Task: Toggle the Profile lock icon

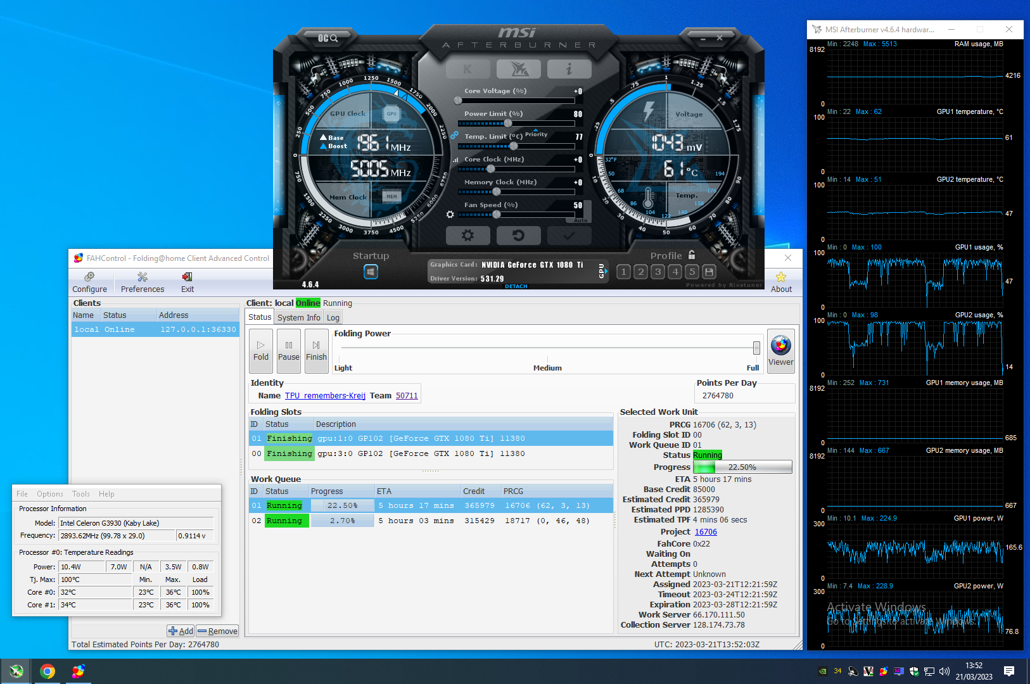Action: point(692,255)
